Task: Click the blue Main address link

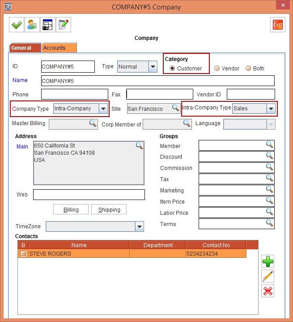Action: tap(22, 146)
